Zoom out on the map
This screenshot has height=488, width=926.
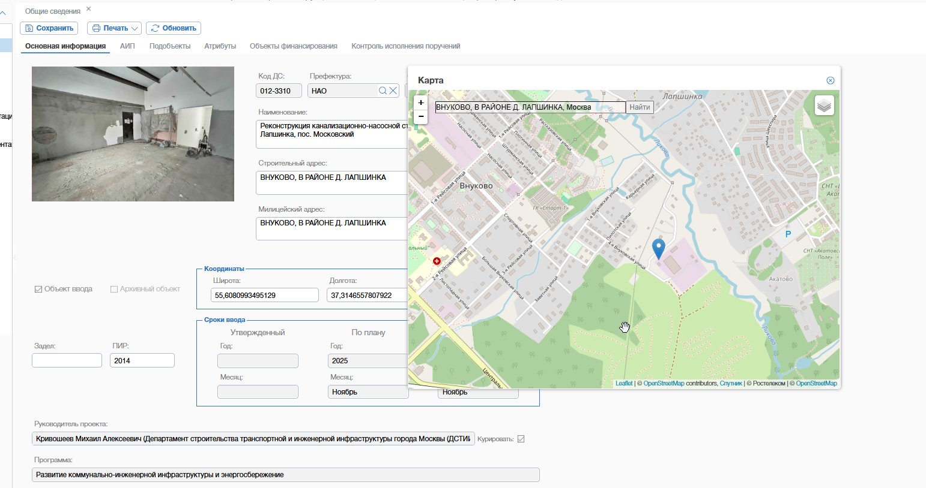coord(421,117)
